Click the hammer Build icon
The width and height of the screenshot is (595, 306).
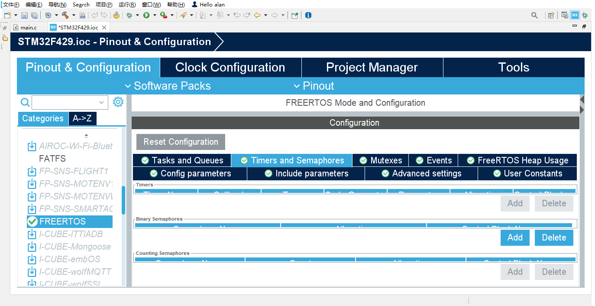coord(65,15)
